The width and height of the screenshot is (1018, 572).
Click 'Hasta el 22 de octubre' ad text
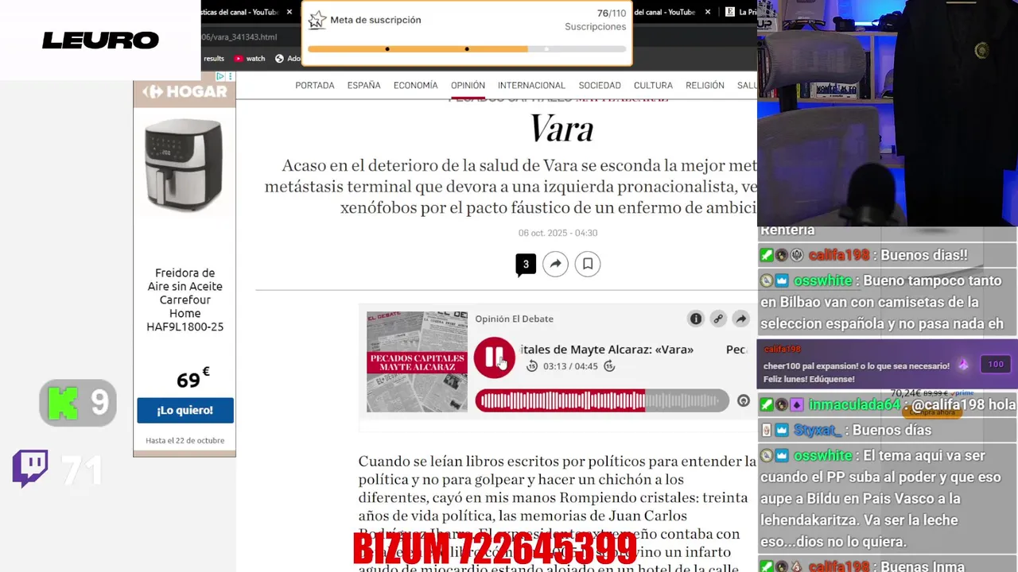click(x=185, y=440)
